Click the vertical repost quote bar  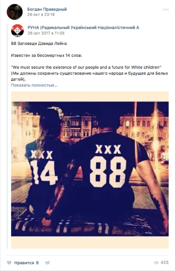(x=7, y=137)
